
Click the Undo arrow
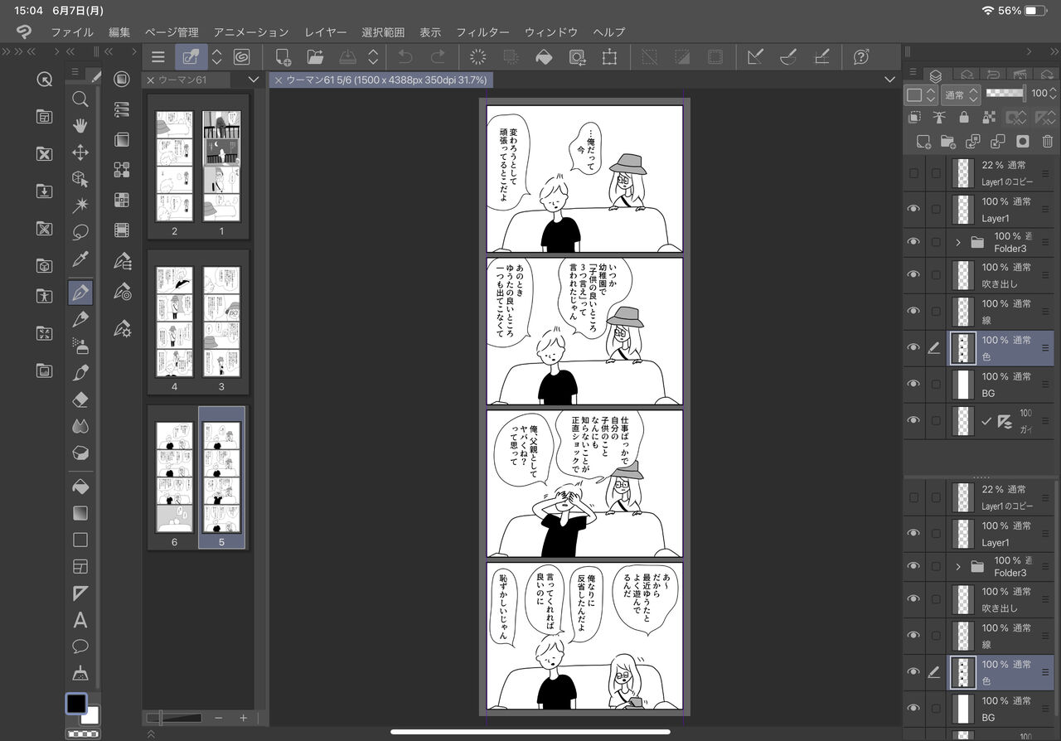[x=405, y=57]
